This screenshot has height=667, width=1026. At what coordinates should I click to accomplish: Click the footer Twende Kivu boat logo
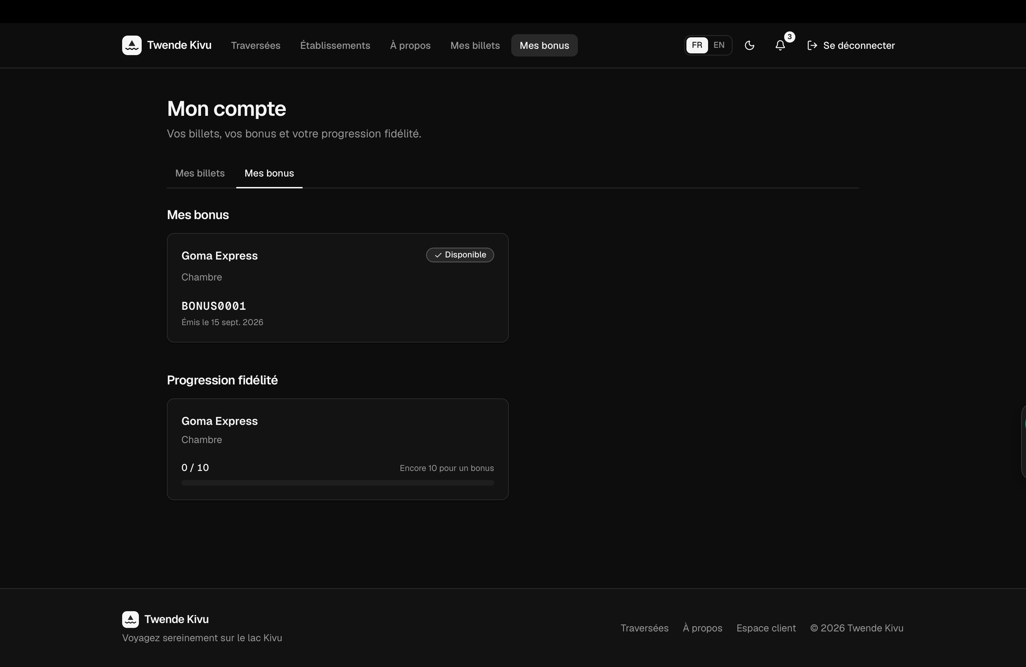click(130, 619)
